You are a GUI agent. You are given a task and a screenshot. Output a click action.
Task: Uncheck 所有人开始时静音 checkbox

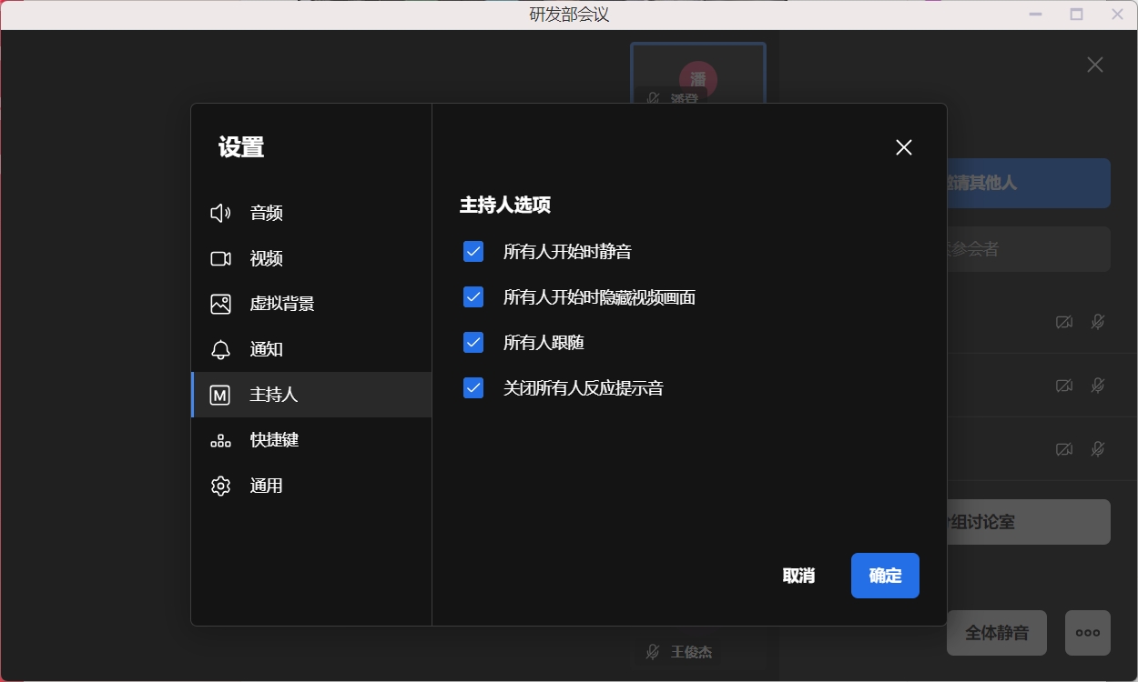pos(473,252)
